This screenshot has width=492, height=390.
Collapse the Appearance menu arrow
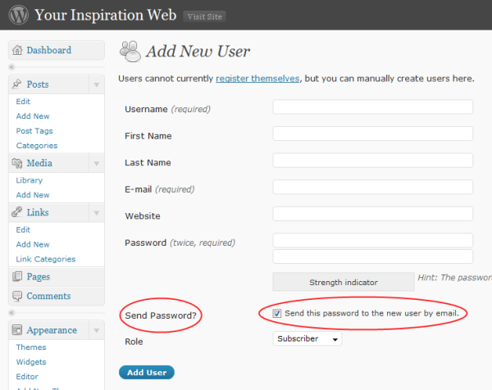click(96, 331)
